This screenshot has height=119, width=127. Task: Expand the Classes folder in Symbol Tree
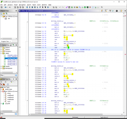pos(1,66)
